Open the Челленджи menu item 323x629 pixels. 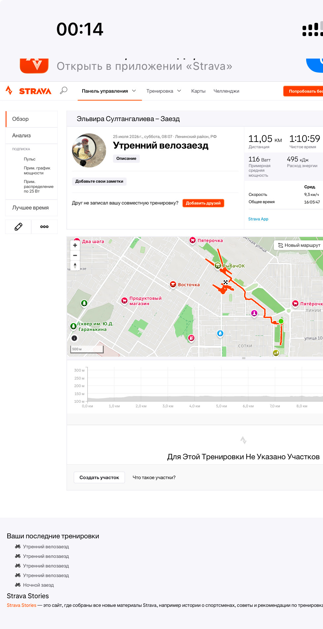click(x=226, y=91)
